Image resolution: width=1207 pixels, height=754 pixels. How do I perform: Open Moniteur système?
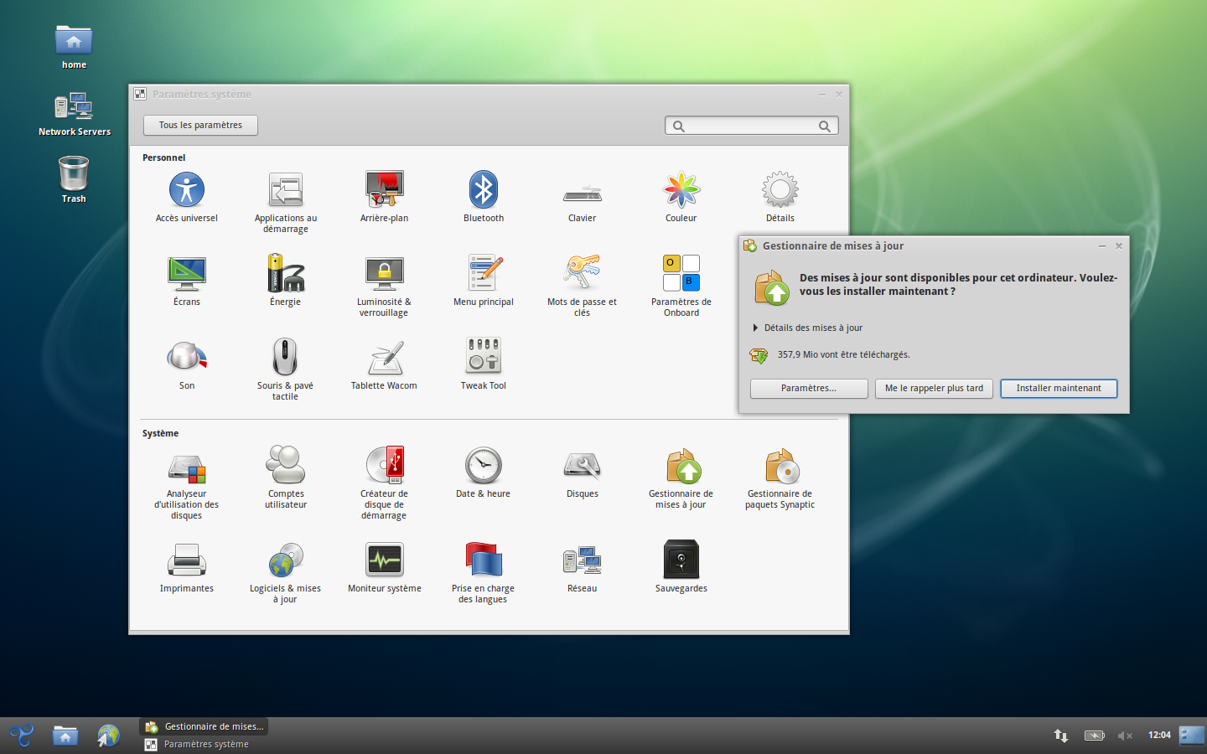(385, 568)
